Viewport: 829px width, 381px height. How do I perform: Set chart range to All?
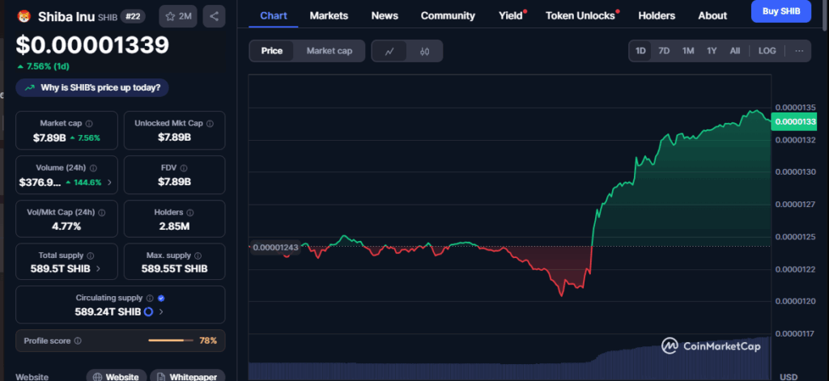(x=735, y=51)
